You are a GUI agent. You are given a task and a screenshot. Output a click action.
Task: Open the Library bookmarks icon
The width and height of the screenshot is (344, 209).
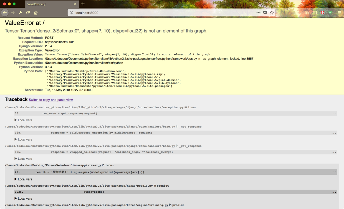click(x=307, y=13)
